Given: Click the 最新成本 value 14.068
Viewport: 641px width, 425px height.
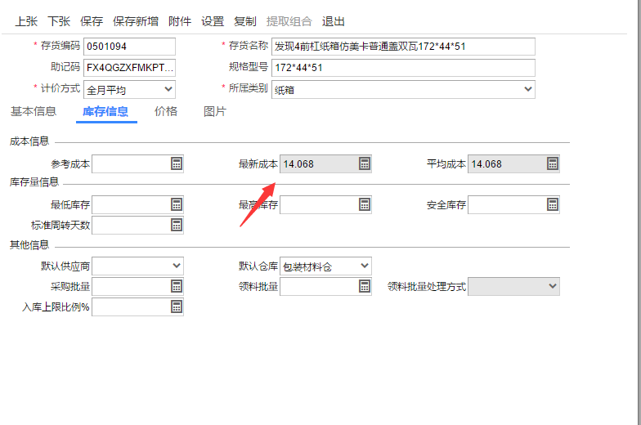Looking at the screenshot, I should coord(298,164).
